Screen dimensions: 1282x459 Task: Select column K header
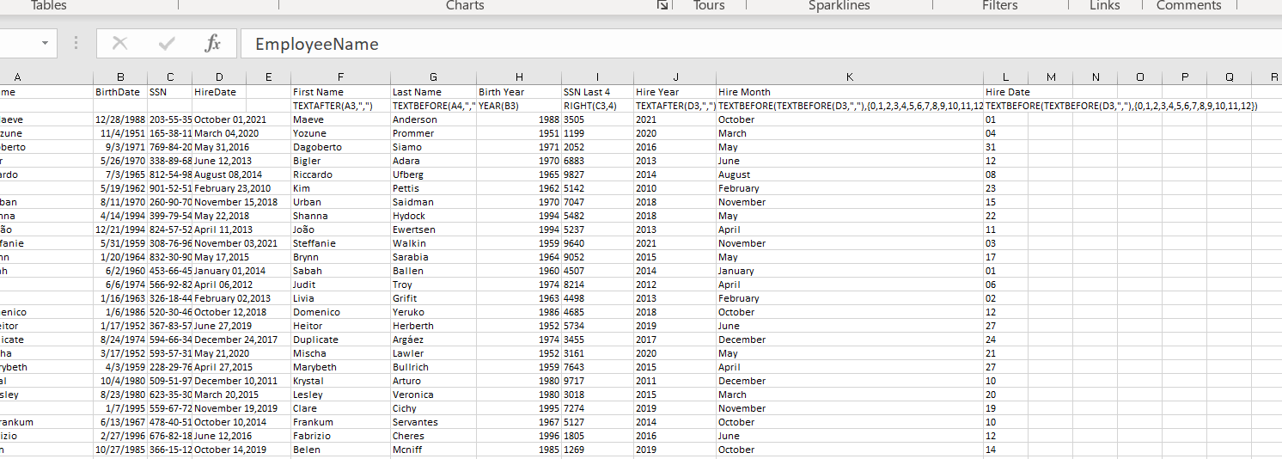click(x=851, y=77)
